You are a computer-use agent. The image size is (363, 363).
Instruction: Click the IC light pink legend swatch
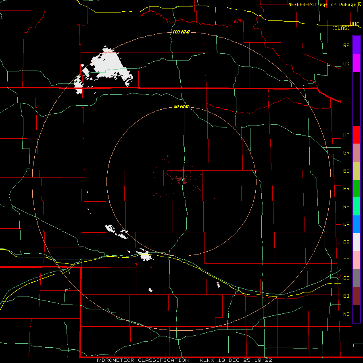click(356, 260)
